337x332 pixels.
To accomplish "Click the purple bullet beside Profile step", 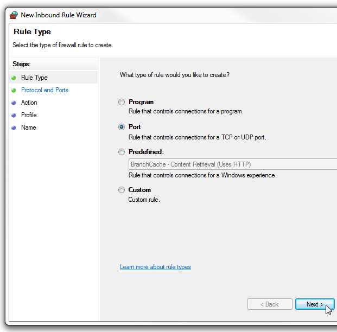I will click(14, 116).
